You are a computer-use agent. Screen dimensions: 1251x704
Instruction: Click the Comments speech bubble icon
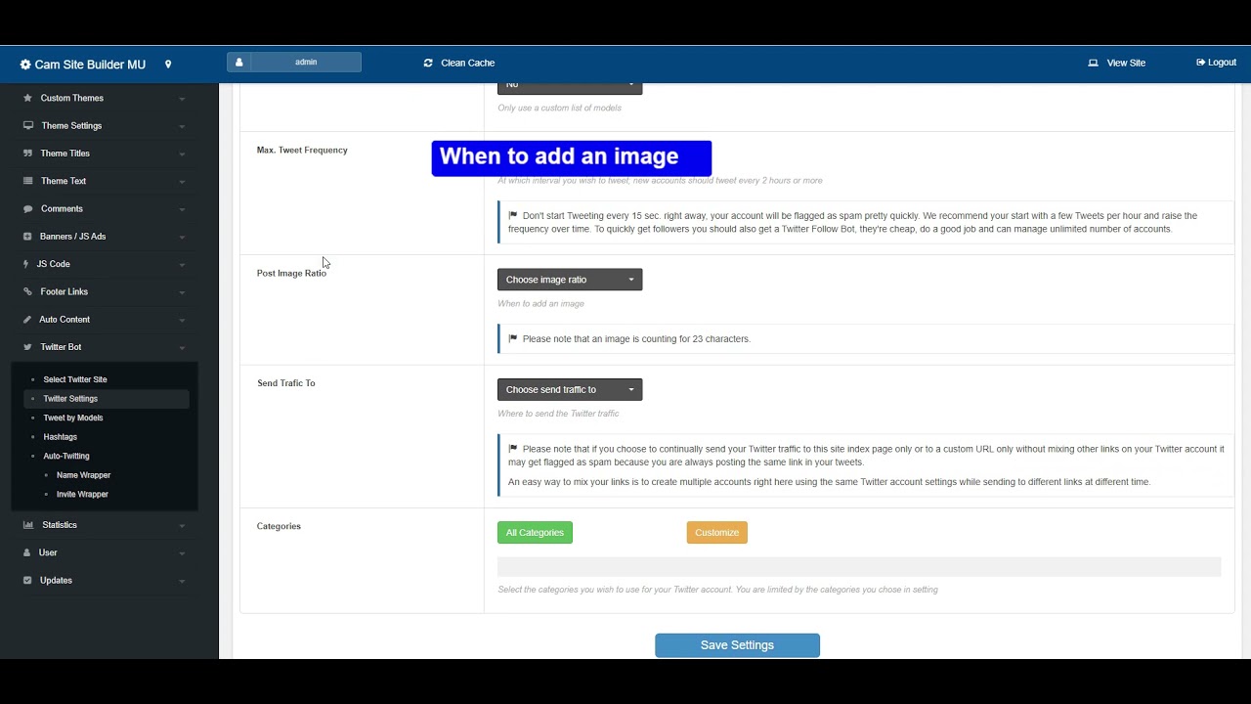[x=28, y=208]
